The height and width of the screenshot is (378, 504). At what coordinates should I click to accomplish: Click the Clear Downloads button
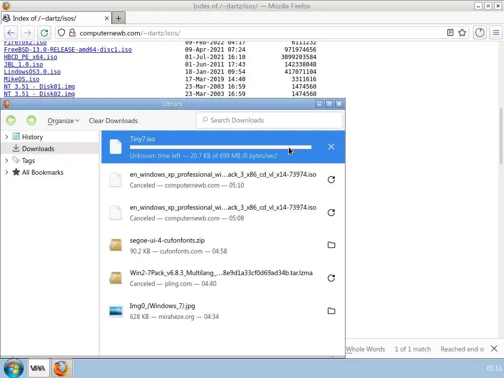(x=113, y=121)
